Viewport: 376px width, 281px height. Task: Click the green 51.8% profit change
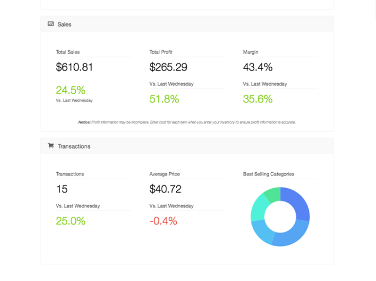(164, 99)
